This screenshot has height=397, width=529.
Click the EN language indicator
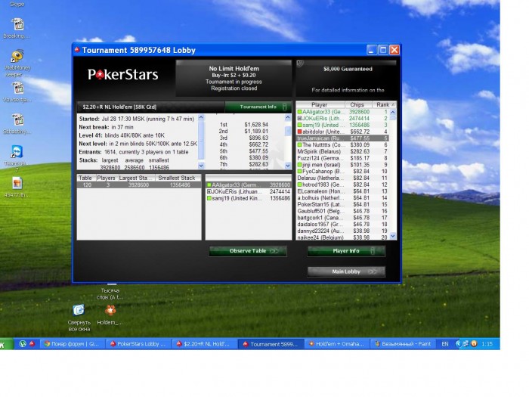tap(445, 344)
